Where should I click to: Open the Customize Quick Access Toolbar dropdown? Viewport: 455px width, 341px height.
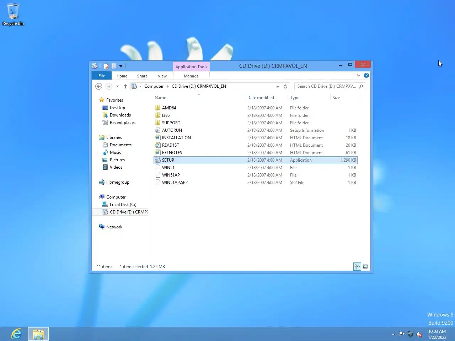tap(121, 66)
